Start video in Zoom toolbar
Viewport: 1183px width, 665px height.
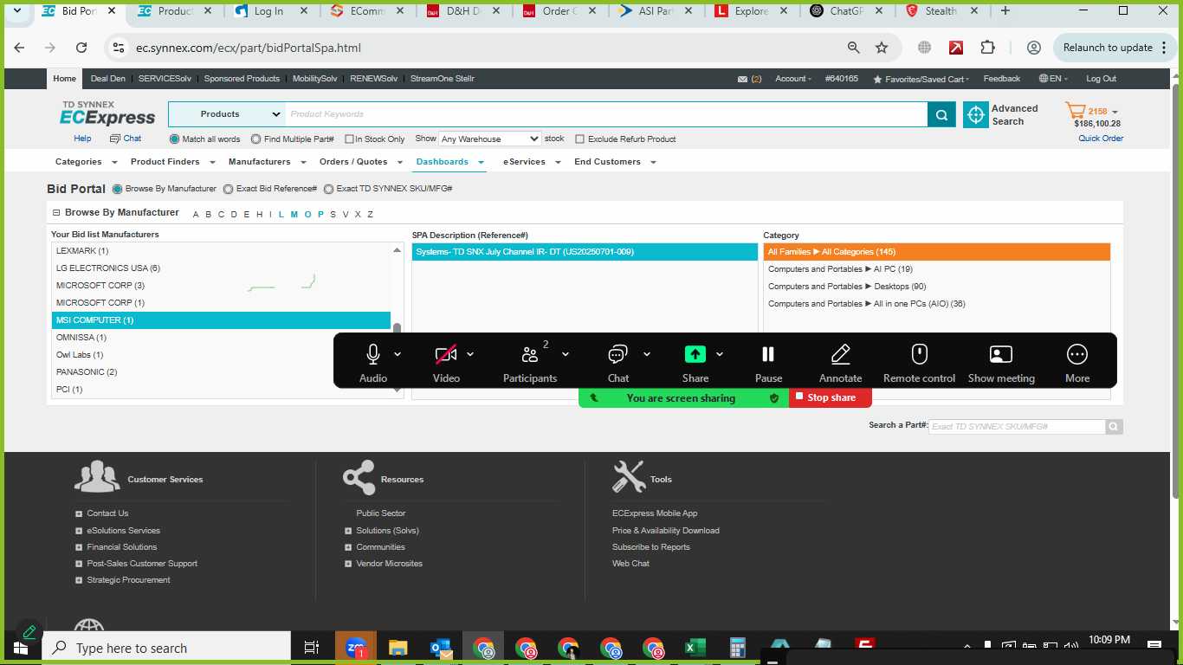[x=446, y=363]
